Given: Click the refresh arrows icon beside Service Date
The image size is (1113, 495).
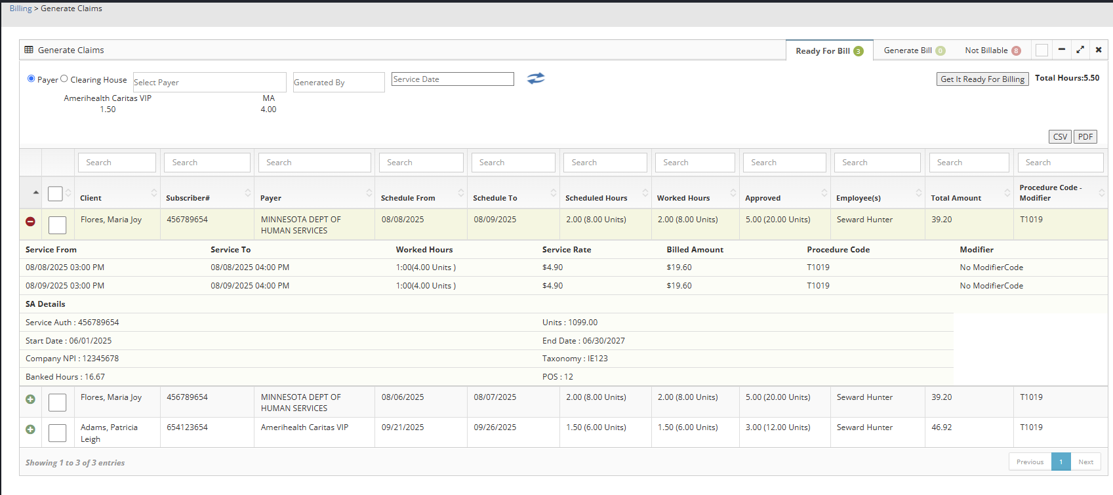Looking at the screenshot, I should pos(536,79).
